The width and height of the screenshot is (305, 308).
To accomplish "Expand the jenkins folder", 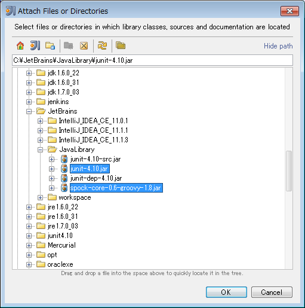I will (x=29, y=102).
